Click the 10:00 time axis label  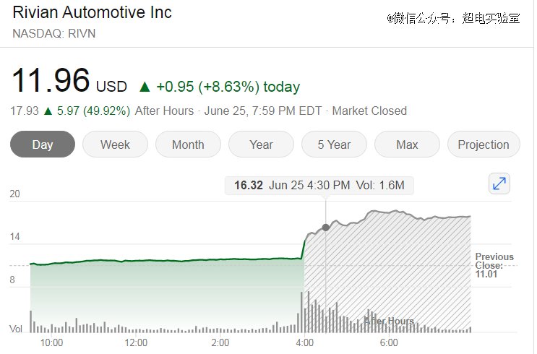[x=51, y=342]
